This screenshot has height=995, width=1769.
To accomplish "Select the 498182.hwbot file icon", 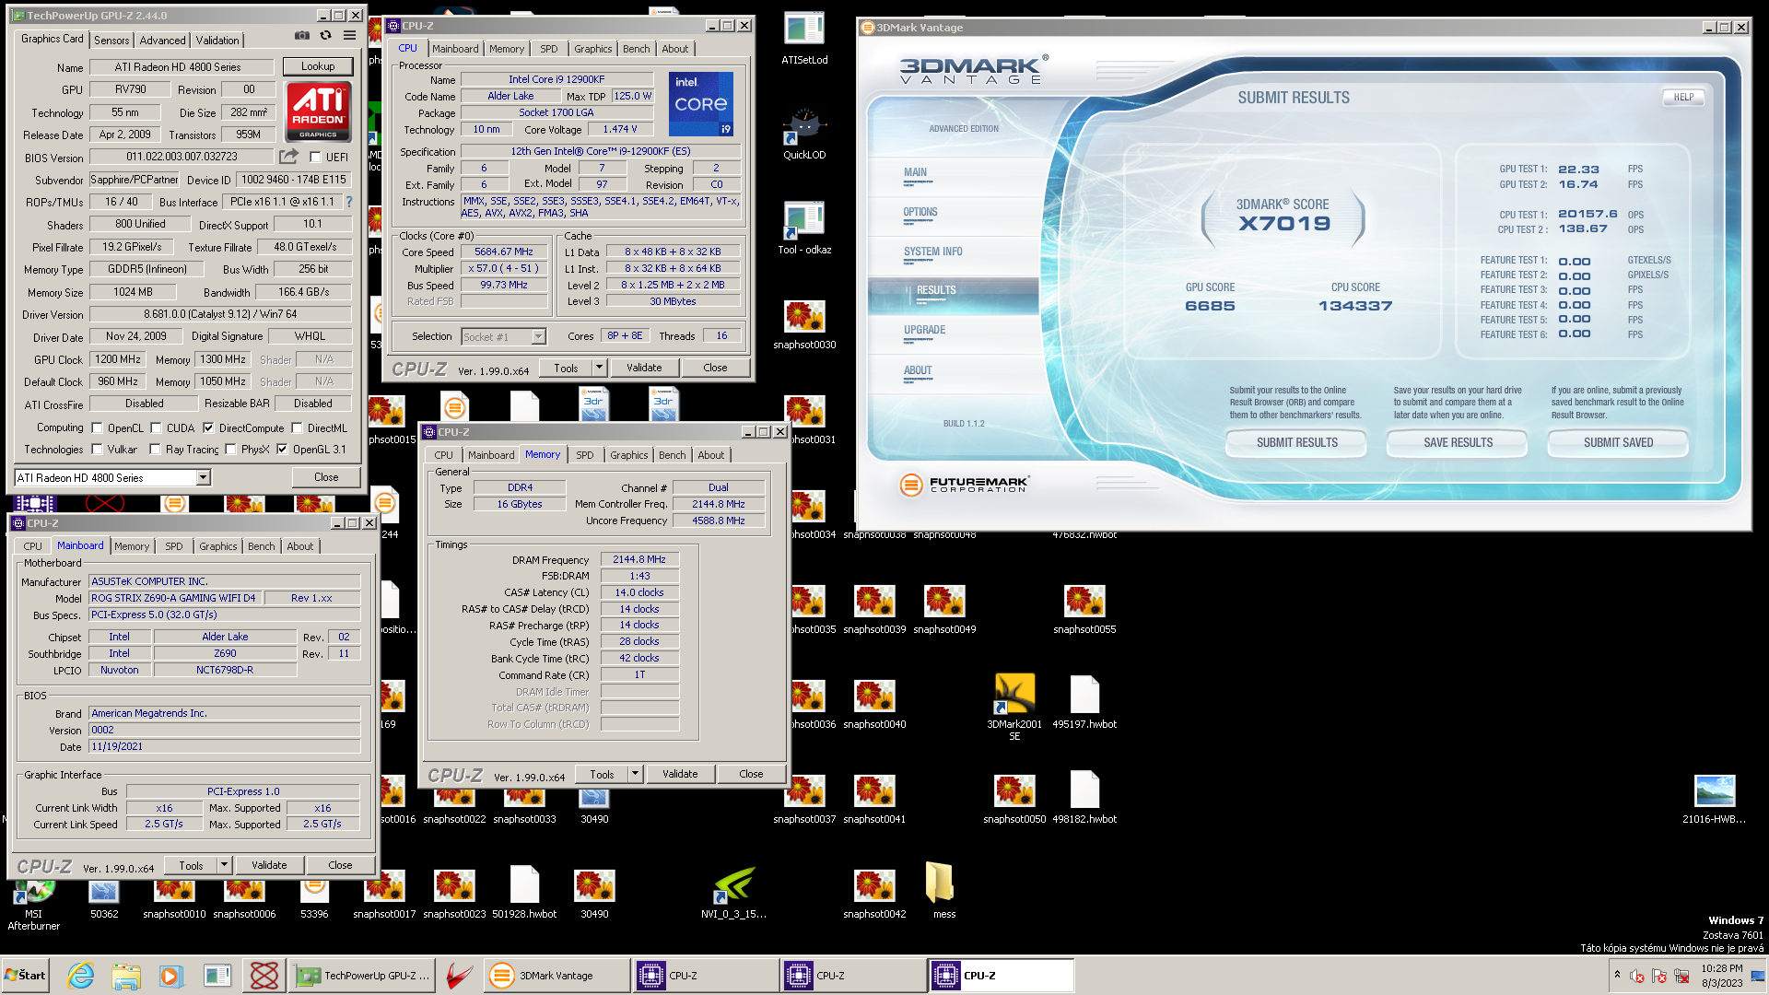I will [1084, 797].
